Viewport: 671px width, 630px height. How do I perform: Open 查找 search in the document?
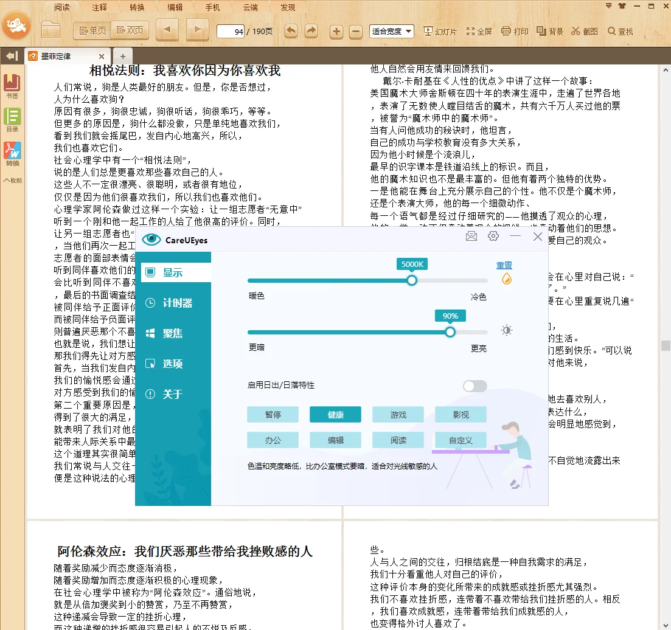(x=620, y=31)
